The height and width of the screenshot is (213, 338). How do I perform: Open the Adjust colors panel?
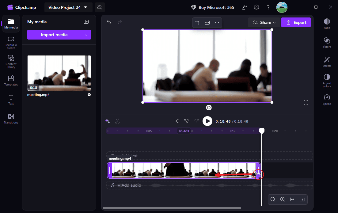pyautogui.click(x=327, y=81)
